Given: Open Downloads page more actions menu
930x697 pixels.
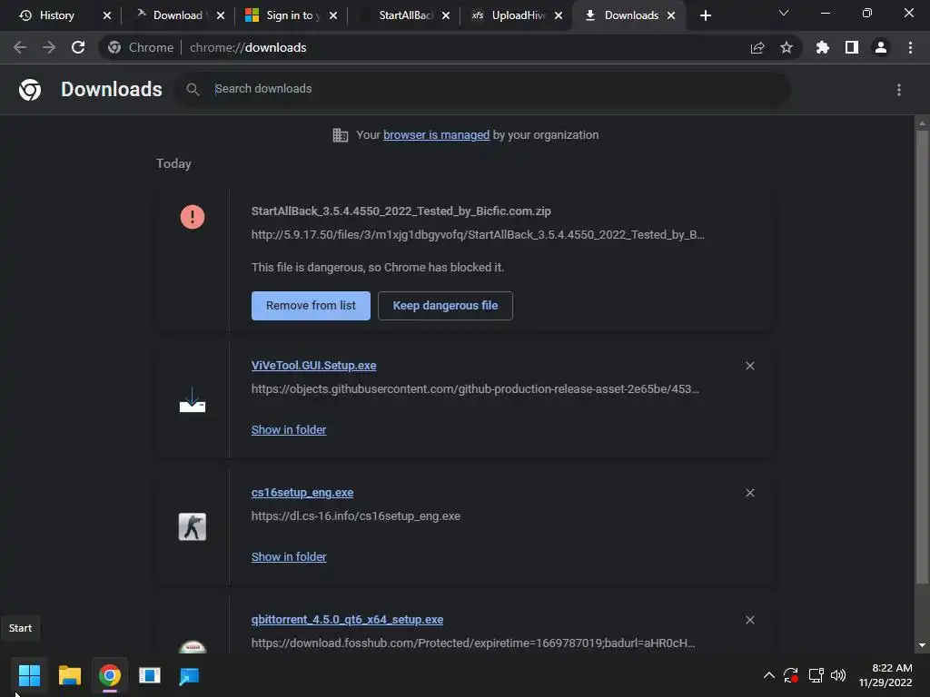Looking at the screenshot, I should click(x=899, y=90).
